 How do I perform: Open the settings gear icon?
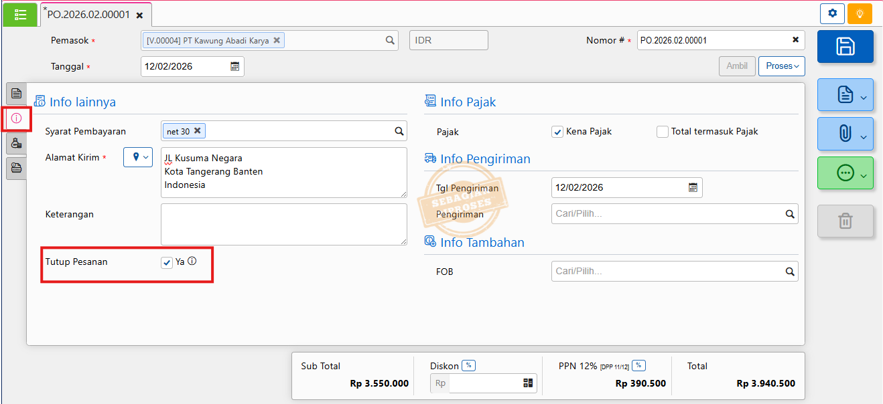[832, 13]
